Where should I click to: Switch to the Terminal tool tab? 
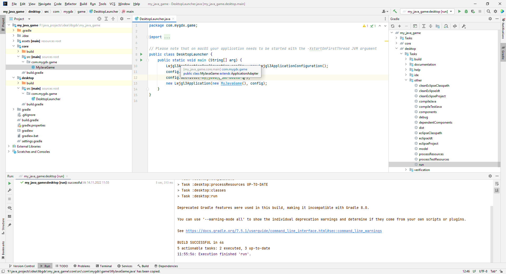tap(104, 266)
